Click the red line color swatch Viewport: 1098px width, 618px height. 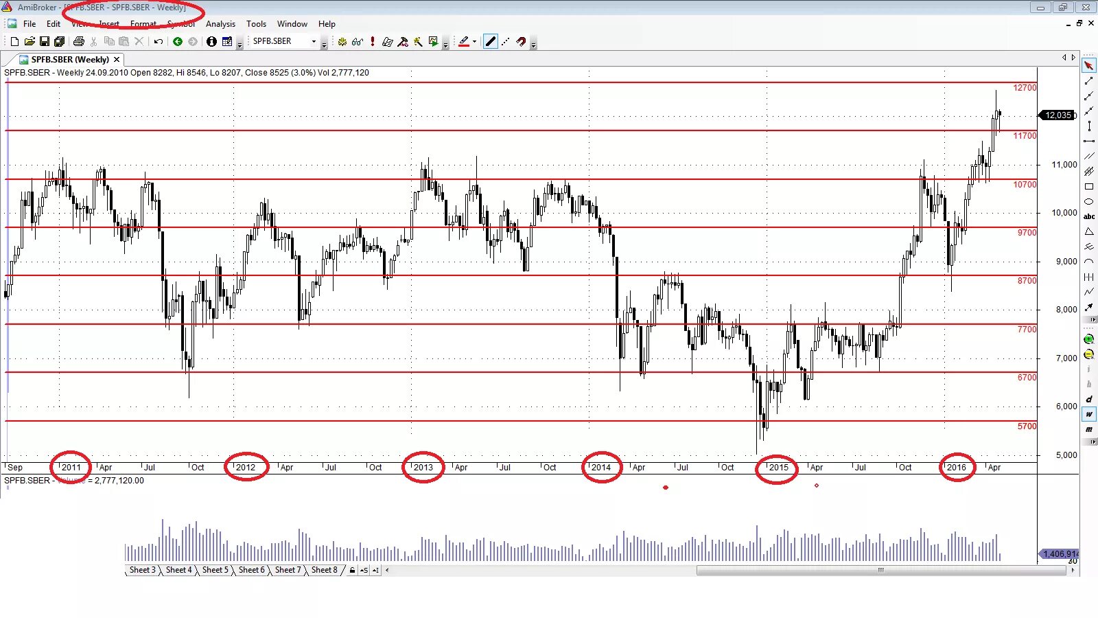tap(464, 42)
